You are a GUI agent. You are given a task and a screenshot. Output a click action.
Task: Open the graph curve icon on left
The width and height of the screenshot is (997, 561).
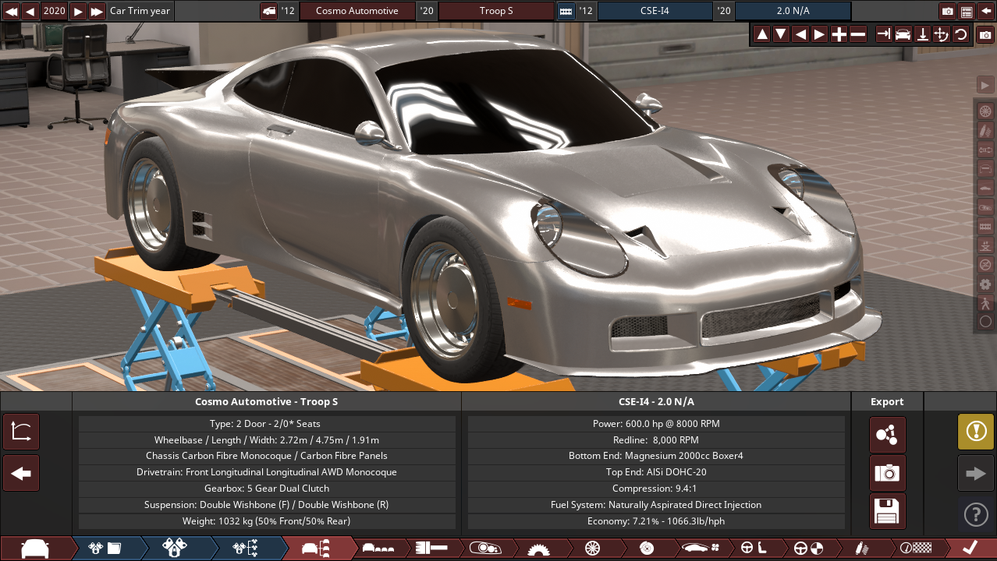click(21, 432)
